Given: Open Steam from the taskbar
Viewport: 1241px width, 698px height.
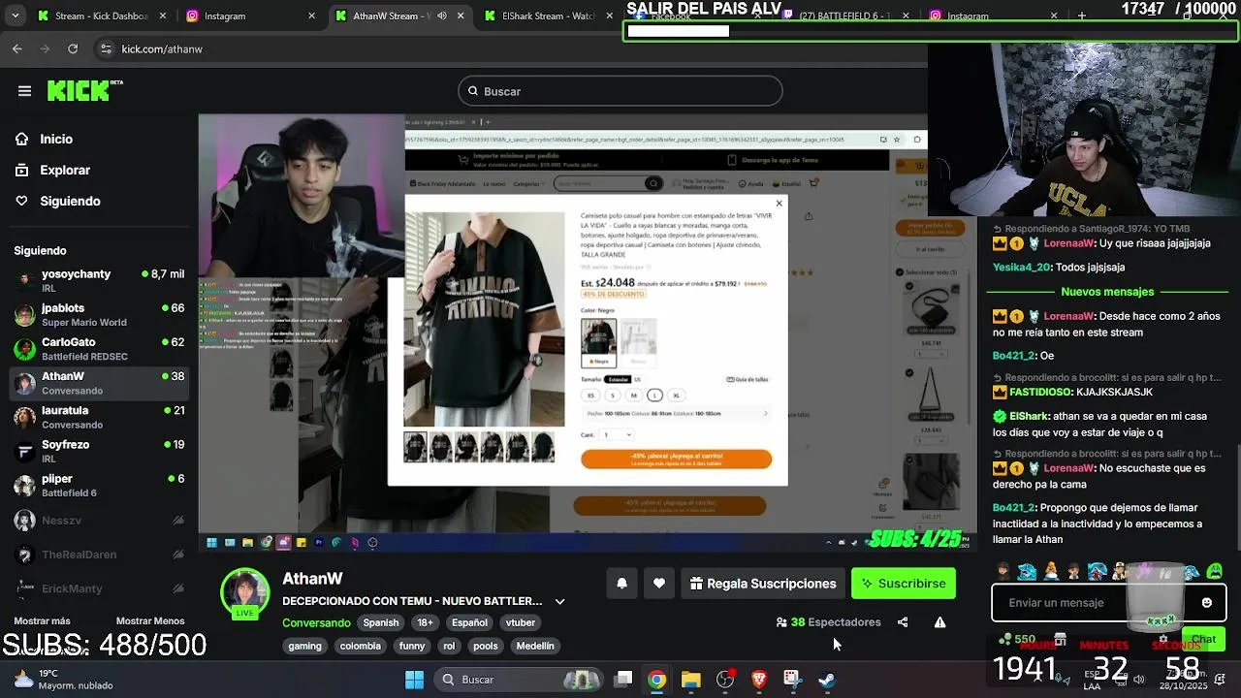Looking at the screenshot, I should (x=826, y=680).
